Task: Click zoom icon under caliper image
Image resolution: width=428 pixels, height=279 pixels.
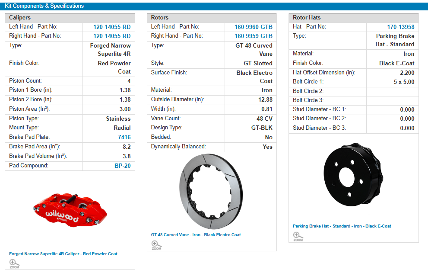Action: click(15, 263)
